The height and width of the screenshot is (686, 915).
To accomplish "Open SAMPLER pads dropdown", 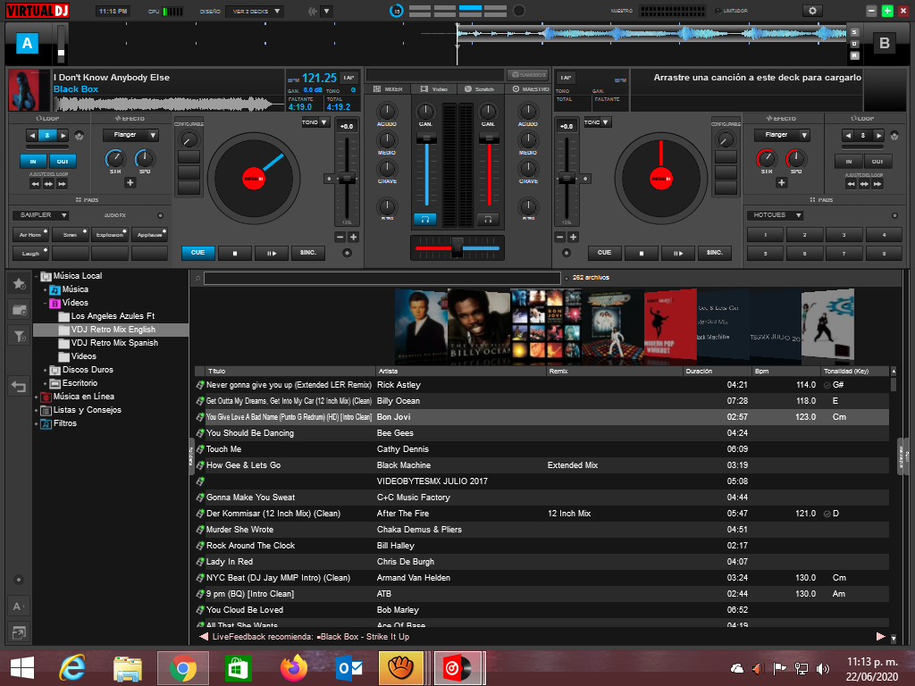I will coord(40,215).
